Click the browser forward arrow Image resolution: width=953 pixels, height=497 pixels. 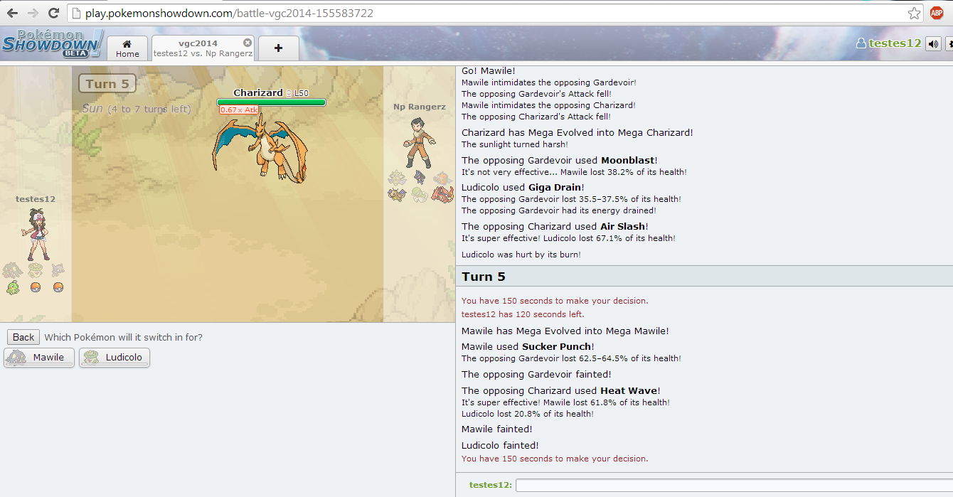click(33, 13)
